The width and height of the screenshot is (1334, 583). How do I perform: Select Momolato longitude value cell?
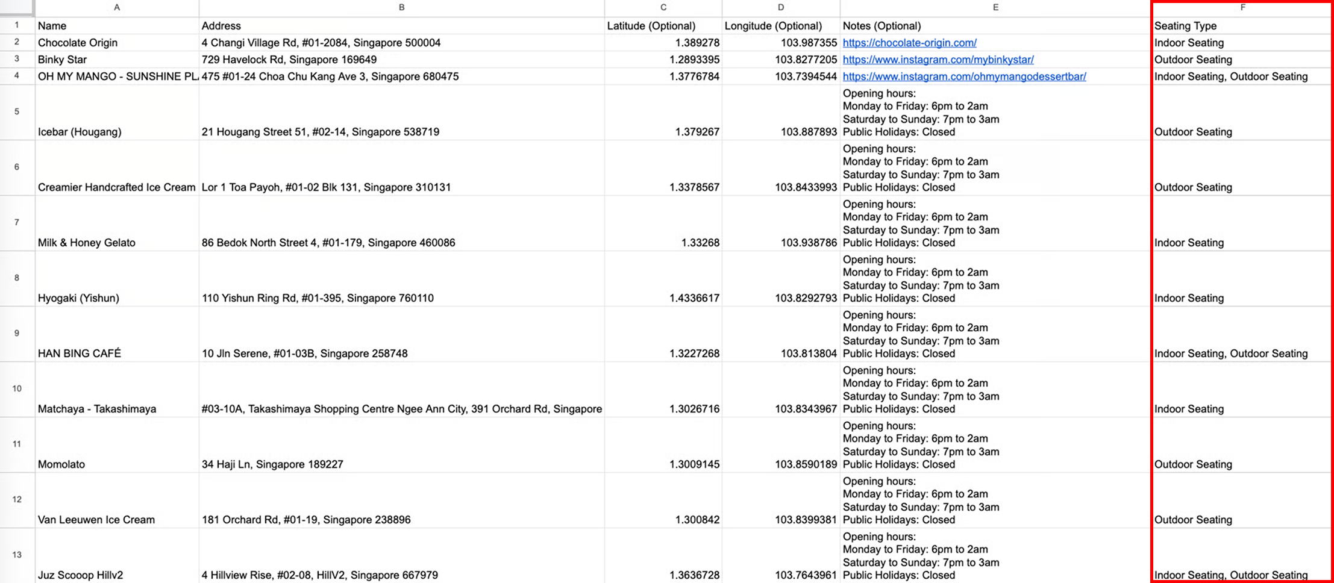781,445
